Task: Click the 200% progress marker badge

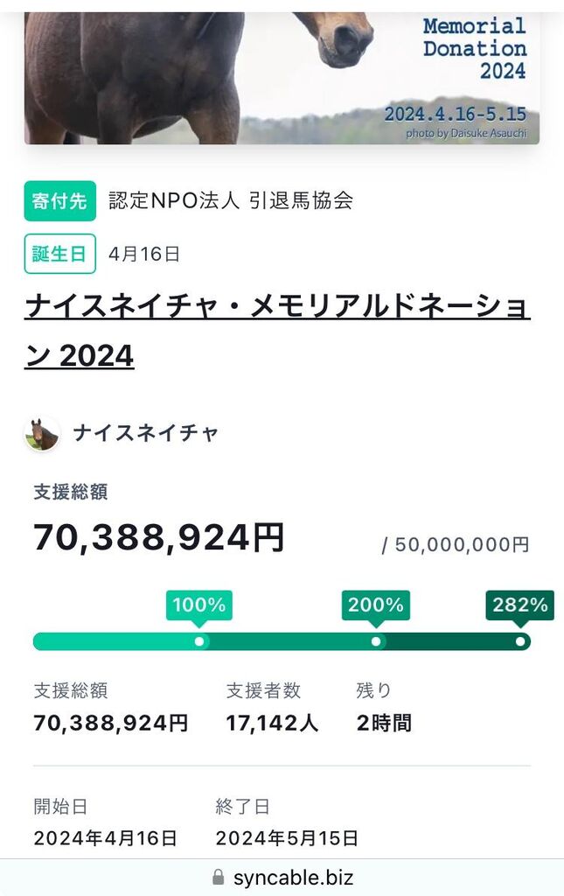Action: click(375, 605)
